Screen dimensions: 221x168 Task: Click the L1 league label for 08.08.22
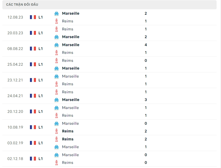[41, 49]
